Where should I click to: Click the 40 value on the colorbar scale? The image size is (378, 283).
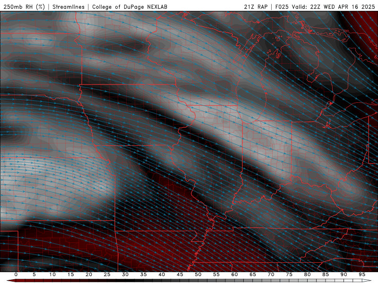click(x=162, y=275)
